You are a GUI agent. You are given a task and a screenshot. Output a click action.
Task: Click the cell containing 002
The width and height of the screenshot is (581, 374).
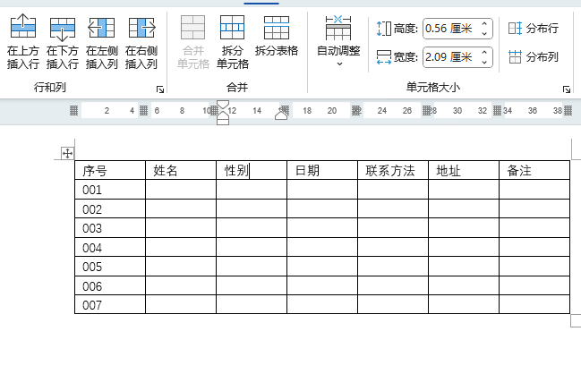coord(110,208)
